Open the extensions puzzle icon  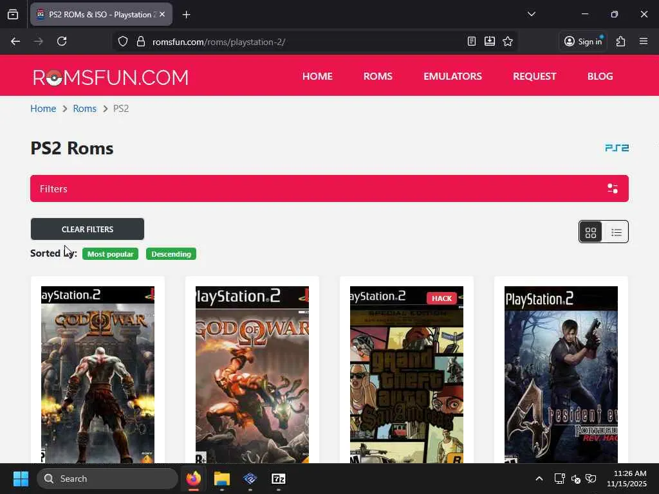tap(621, 41)
